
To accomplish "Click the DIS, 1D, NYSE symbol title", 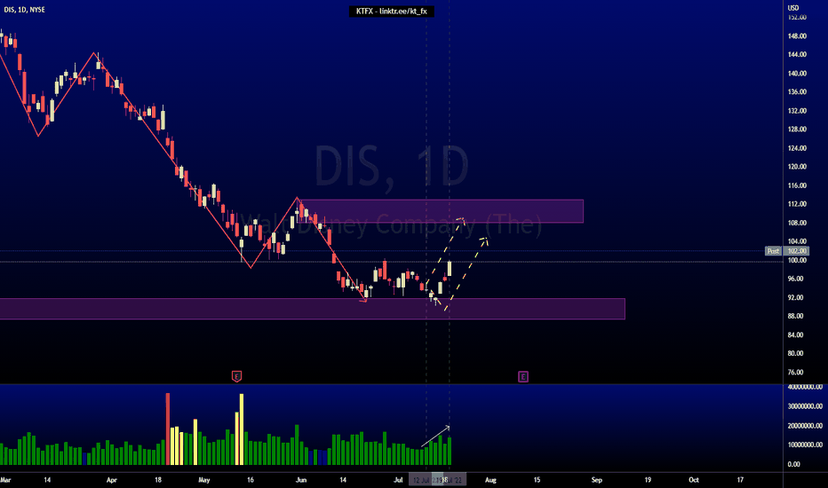I will coord(24,10).
